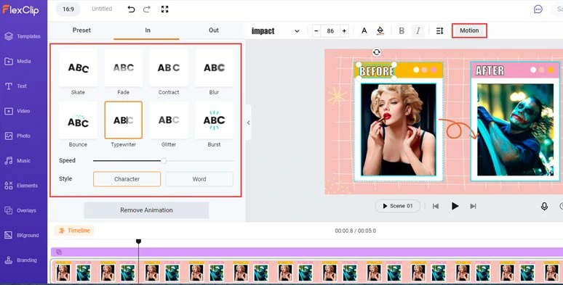The image size is (563, 285).
Task: Select the BEFORE text on canvas
Action: (376, 71)
